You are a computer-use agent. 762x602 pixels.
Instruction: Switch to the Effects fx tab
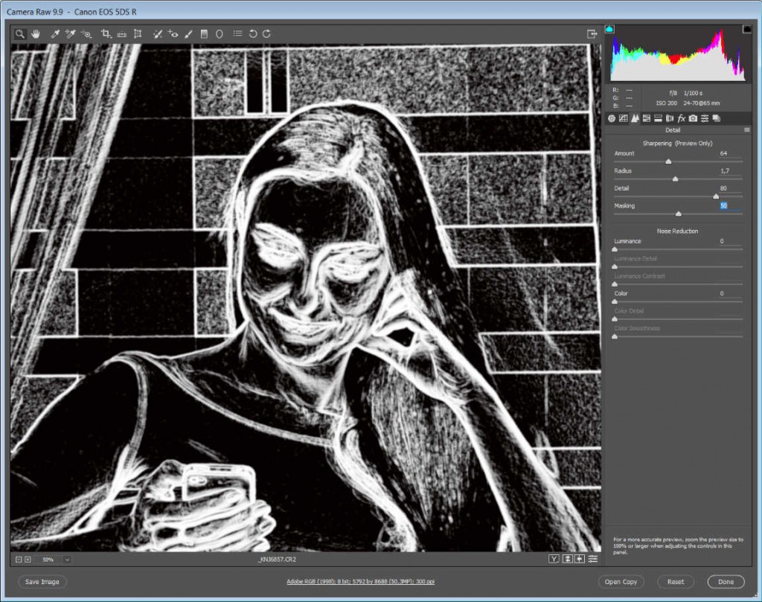tap(681, 118)
